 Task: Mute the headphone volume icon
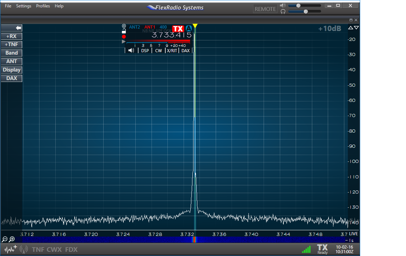(283, 11)
